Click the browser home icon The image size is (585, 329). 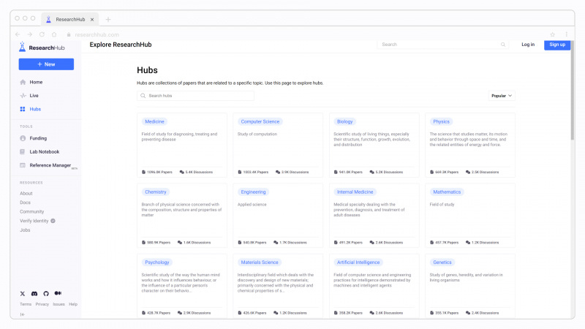[54, 34]
